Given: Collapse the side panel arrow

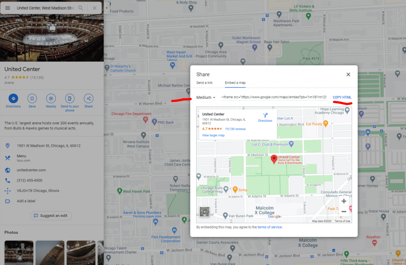Looking at the screenshot, I should pyautogui.click(x=107, y=8).
